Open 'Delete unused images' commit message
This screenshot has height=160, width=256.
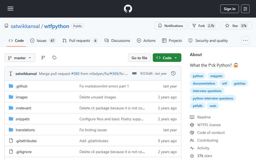click(98, 97)
